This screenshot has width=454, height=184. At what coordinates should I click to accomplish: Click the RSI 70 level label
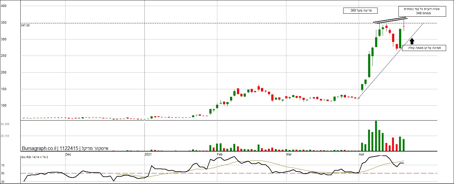(3, 165)
